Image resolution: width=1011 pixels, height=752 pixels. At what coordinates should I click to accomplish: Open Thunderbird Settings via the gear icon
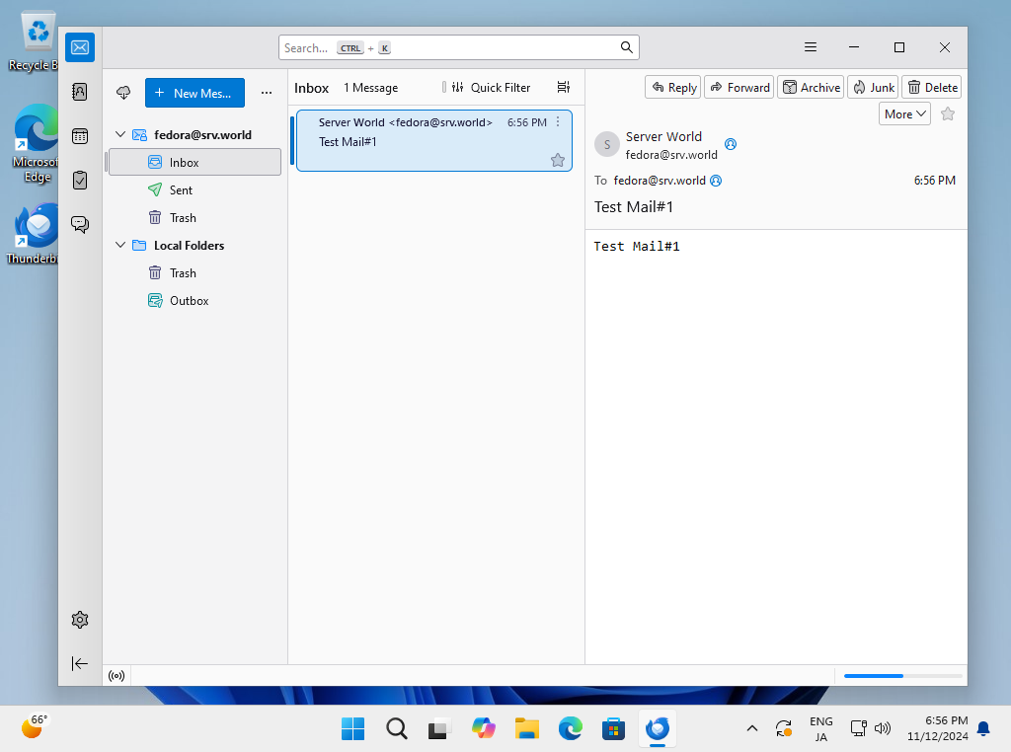click(x=80, y=620)
